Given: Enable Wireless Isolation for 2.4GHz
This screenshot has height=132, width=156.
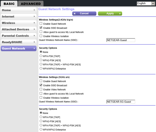Looking at the screenshot, I should coord(41,36).
